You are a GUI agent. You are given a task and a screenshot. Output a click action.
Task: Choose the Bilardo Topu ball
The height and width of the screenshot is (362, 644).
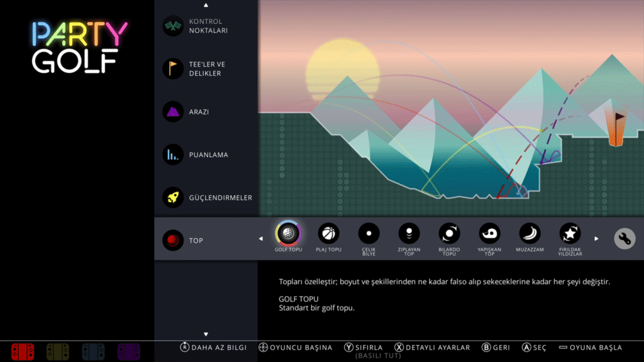(449, 233)
